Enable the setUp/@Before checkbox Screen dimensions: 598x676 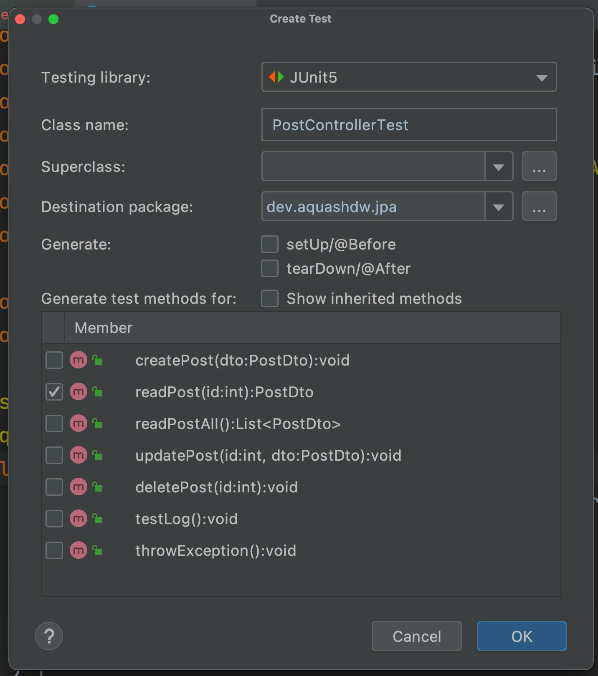click(270, 244)
